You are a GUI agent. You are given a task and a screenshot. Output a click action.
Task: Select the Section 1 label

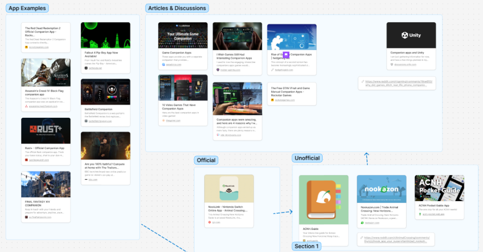tap(307, 246)
